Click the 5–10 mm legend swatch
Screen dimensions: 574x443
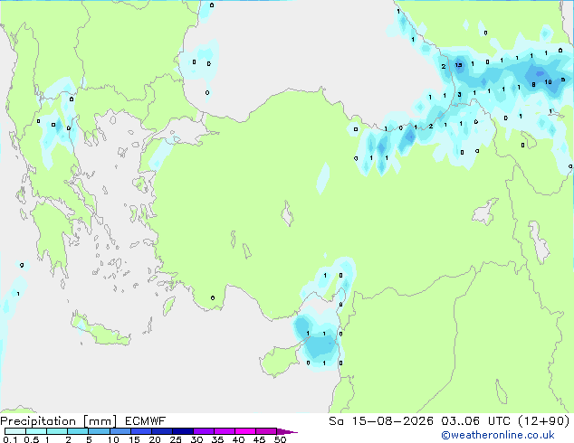click(99, 431)
